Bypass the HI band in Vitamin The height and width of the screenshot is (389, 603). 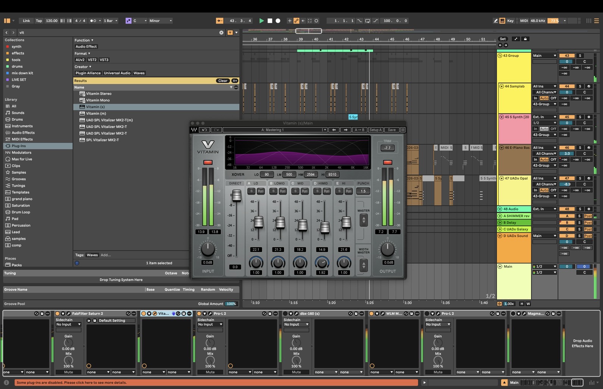pyautogui.click(x=348, y=191)
